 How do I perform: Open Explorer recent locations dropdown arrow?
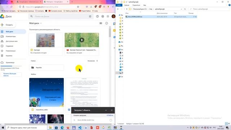click(x=124, y=9)
